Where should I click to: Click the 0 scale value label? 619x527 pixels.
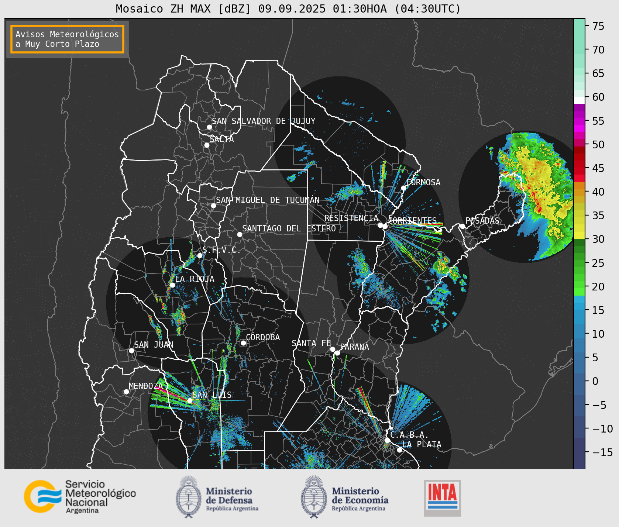595,381
